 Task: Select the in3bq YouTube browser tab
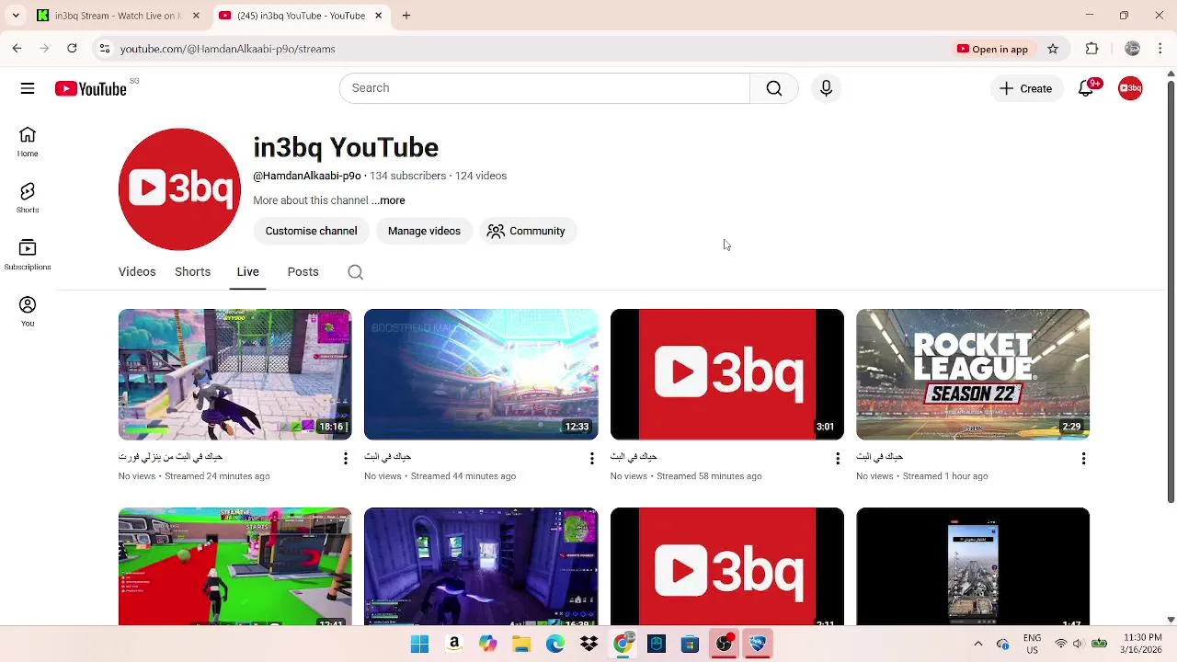pos(300,16)
